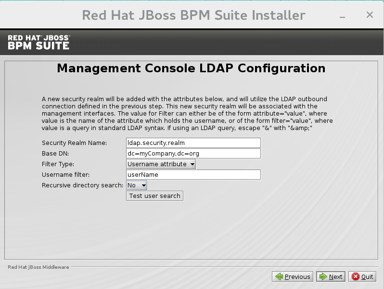The width and height of the screenshot is (384, 289).
Task: Click the 'Recursive directory search:' label
Action: tap(82, 185)
